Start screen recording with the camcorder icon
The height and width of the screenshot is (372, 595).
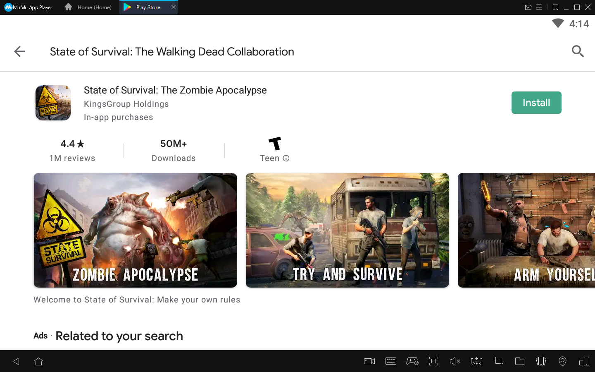tap(369, 361)
